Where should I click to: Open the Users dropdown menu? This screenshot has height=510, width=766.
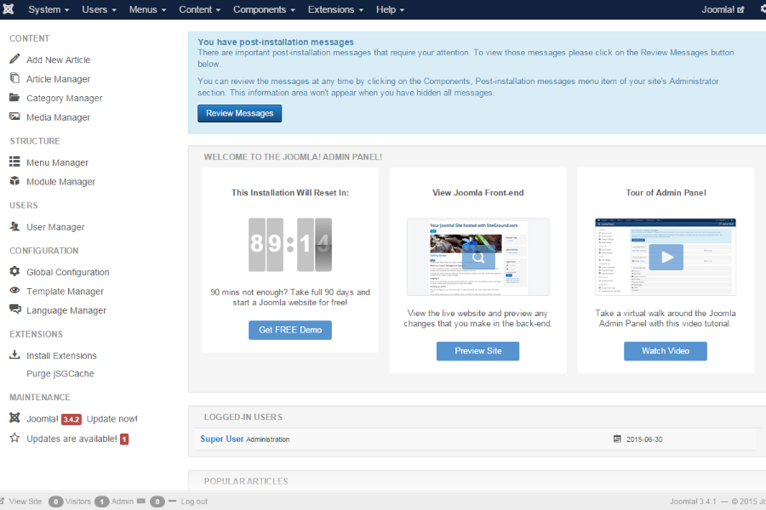pos(100,9)
